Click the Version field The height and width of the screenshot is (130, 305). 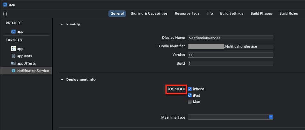(231, 55)
